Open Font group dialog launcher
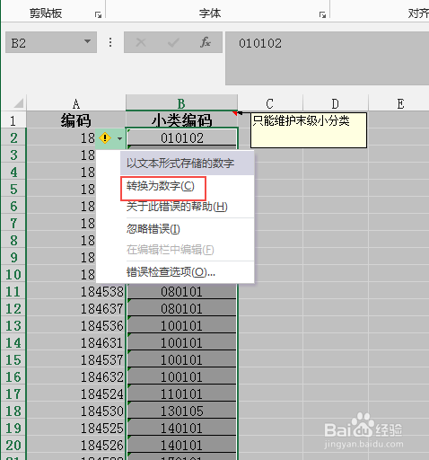 322,14
